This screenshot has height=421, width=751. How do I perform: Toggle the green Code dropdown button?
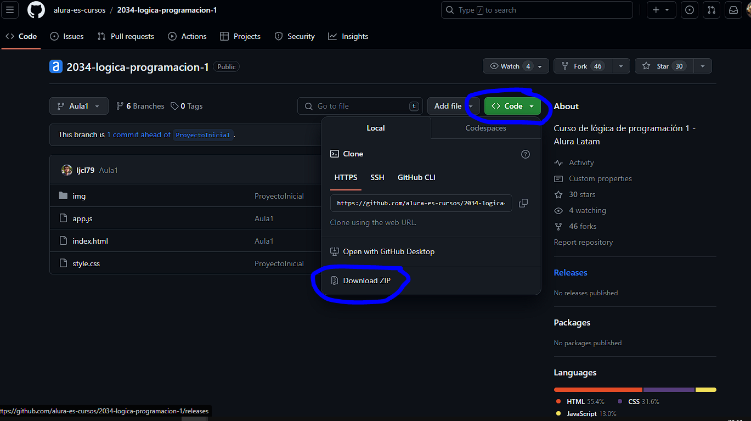pos(512,106)
